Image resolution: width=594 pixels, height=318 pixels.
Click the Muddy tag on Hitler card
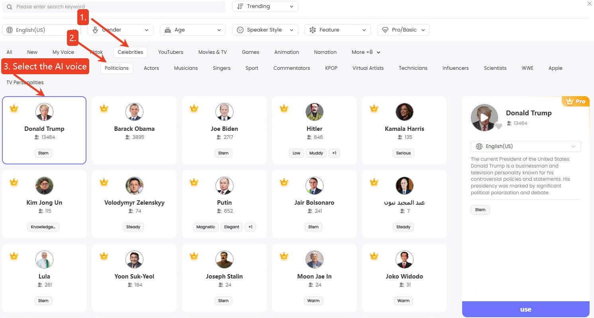[x=316, y=153]
